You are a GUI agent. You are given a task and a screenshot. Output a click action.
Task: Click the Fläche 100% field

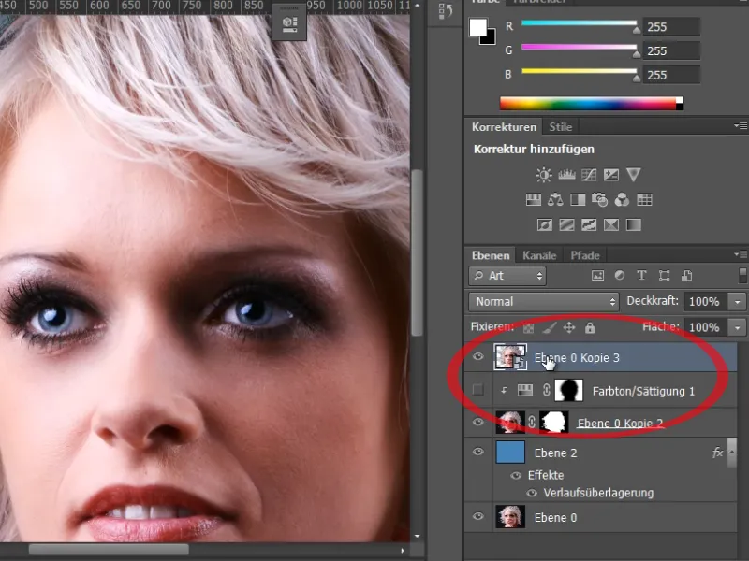pos(706,328)
